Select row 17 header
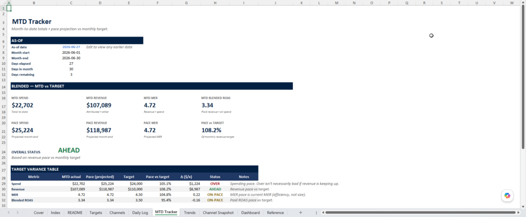The image size is (526, 217). coord(3,105)
